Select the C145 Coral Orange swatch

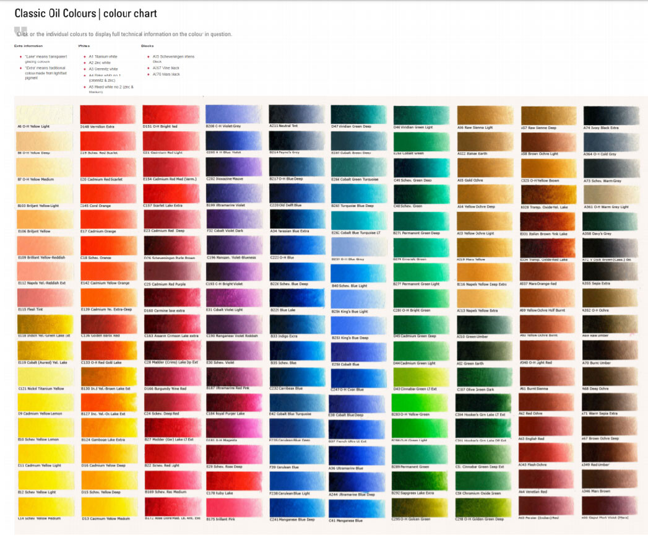(x=108, y=193)
